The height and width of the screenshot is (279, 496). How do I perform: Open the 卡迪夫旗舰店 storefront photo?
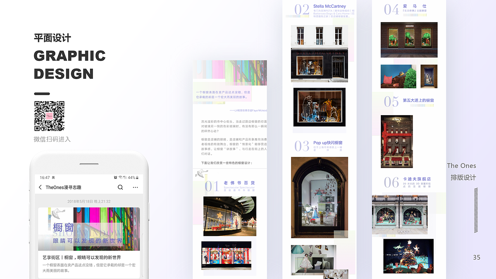pos(400,215)
